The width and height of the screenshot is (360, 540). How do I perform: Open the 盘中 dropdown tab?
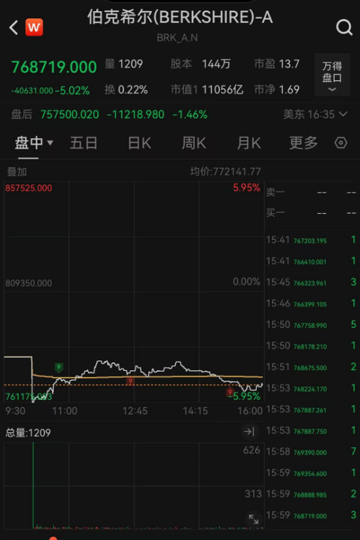34,143
